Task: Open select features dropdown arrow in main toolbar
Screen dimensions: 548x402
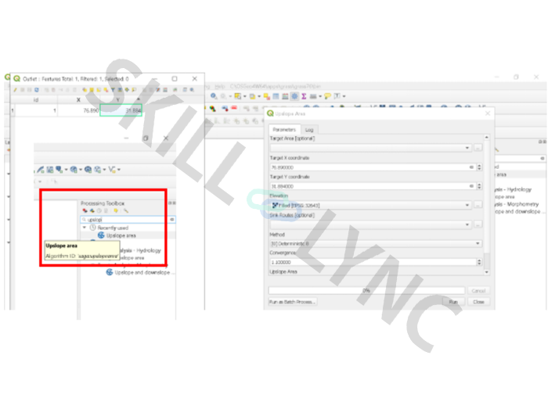Action: (x=244, y=96)
